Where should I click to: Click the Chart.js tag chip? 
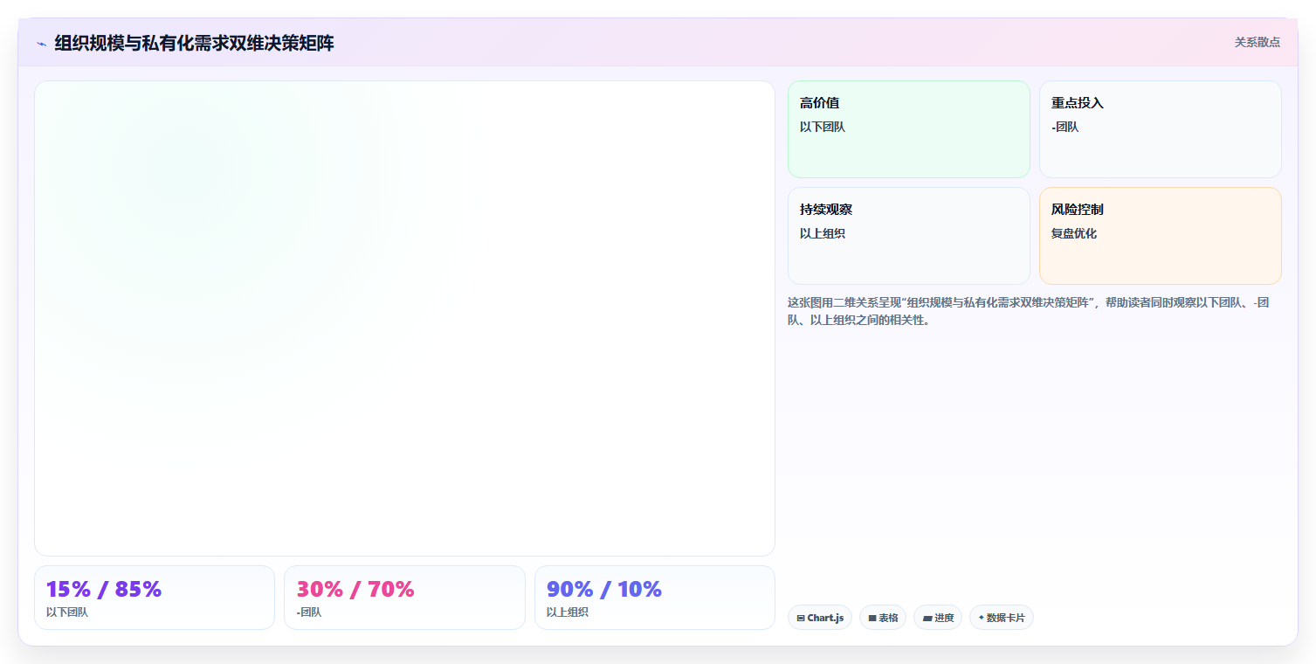point(819,618)
